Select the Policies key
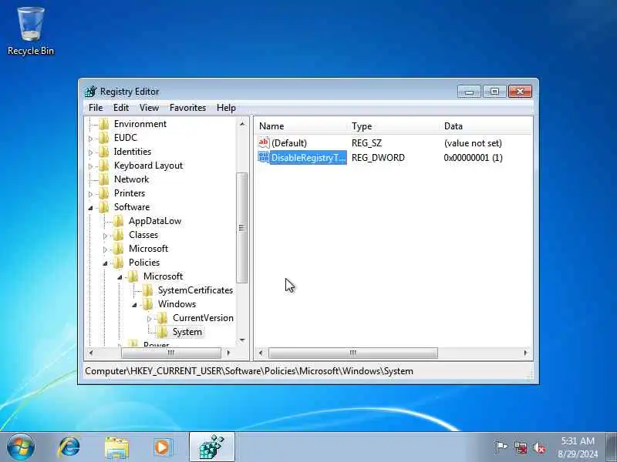 144,263
